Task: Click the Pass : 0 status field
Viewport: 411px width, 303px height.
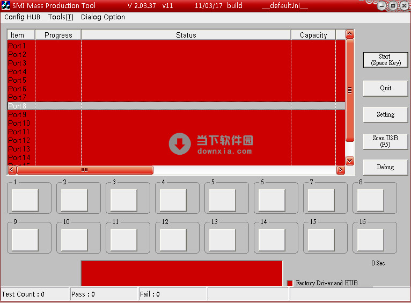Action: (104, 294)
